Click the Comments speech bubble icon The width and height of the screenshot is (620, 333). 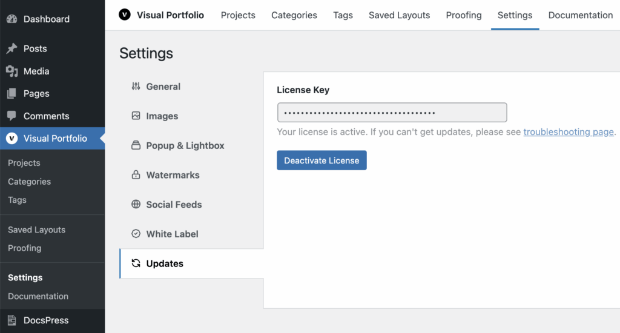point(12,116)
